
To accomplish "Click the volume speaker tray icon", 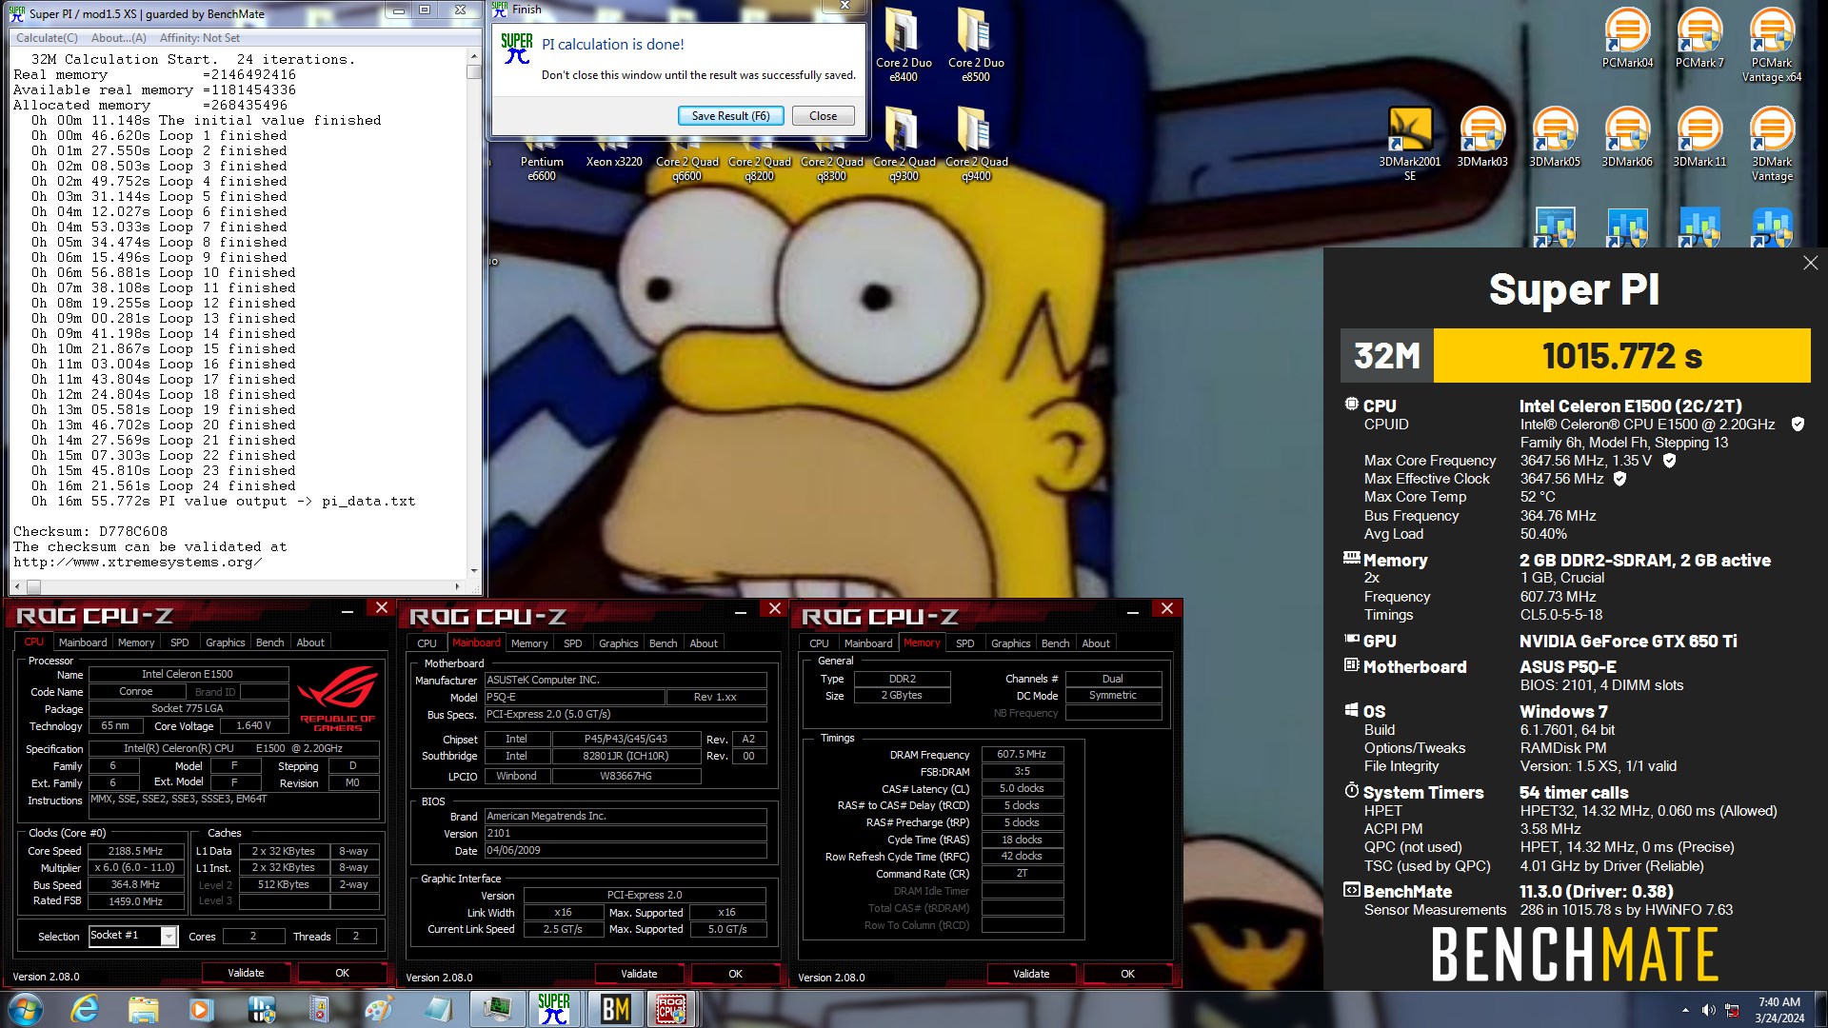I will [1709, 1010].
